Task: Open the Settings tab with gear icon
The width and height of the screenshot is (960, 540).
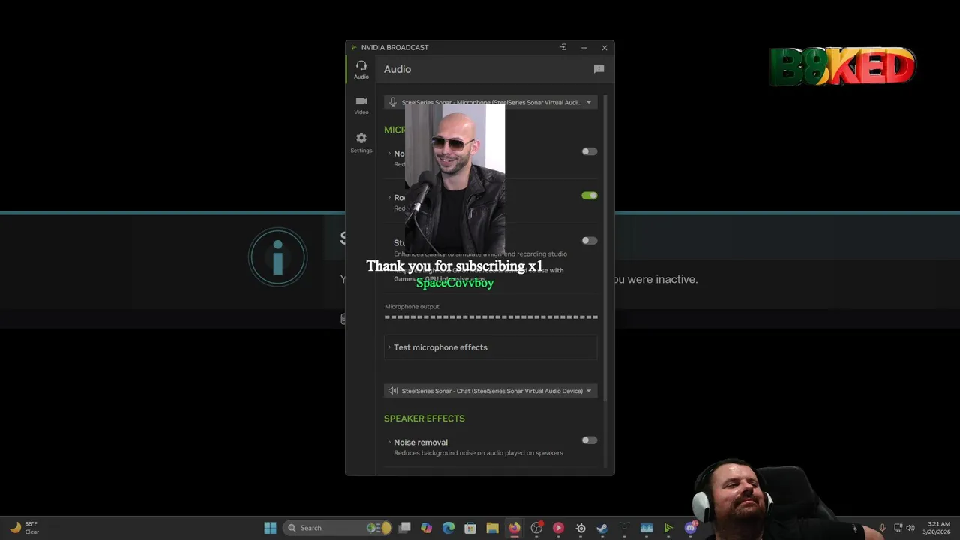Action: click(361, 142)
